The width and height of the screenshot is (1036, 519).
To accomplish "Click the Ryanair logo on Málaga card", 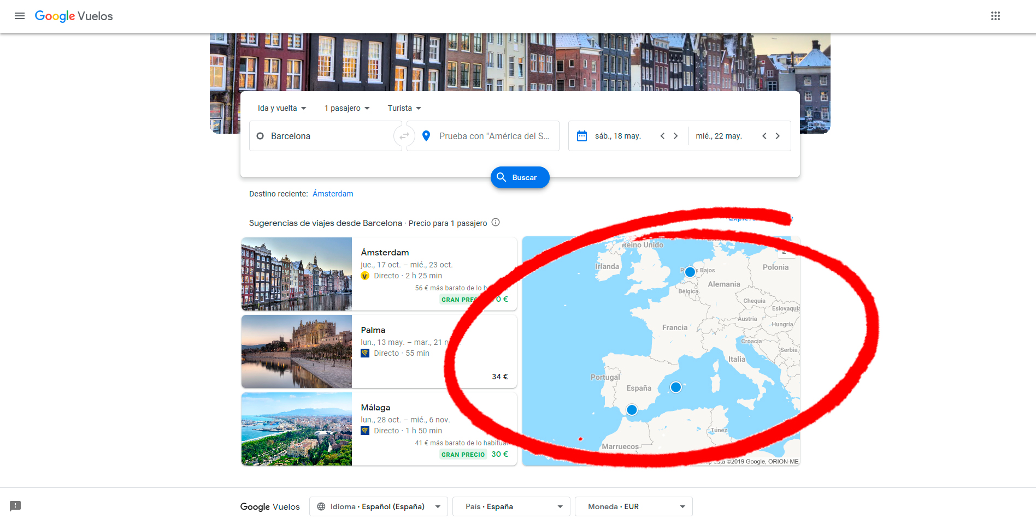I will (x=365, y=431).
